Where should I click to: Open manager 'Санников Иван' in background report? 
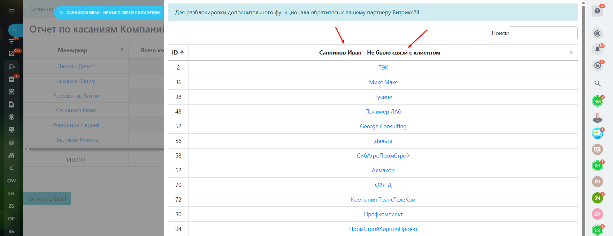tap(76, 110)
